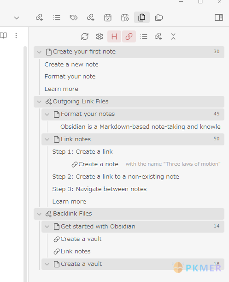
Task: Click the backlink icon in panel toolbar
Action: pyautogui.click(x=158, y=36)
